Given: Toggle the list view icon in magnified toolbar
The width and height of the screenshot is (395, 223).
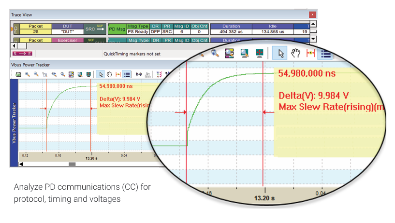Looking at the screenshot, I should coord(326,53).
